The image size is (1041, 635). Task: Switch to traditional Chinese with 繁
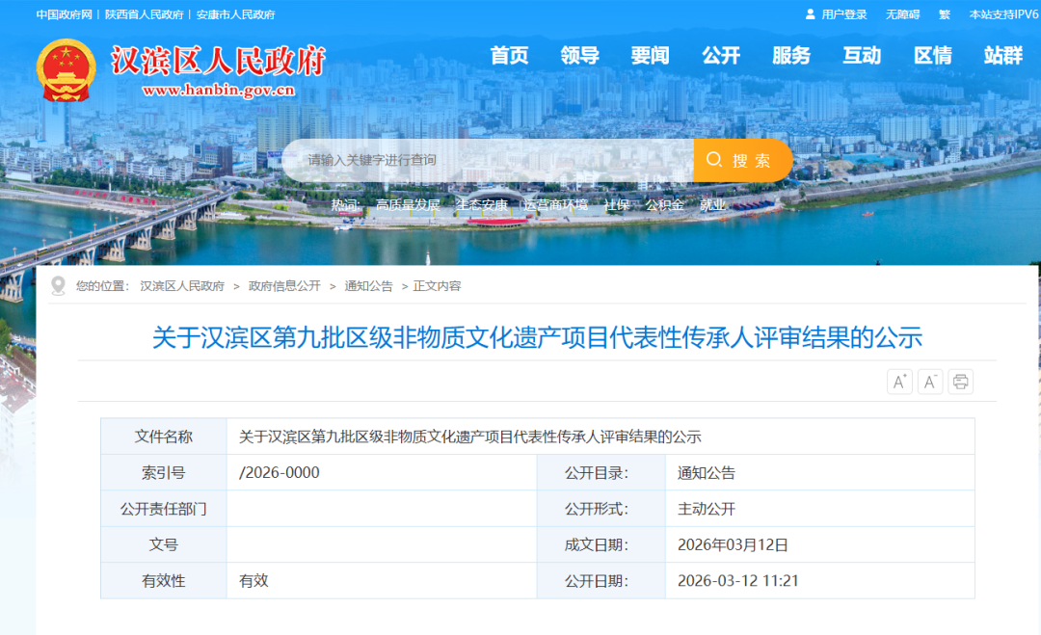click(x=944, y=14)
